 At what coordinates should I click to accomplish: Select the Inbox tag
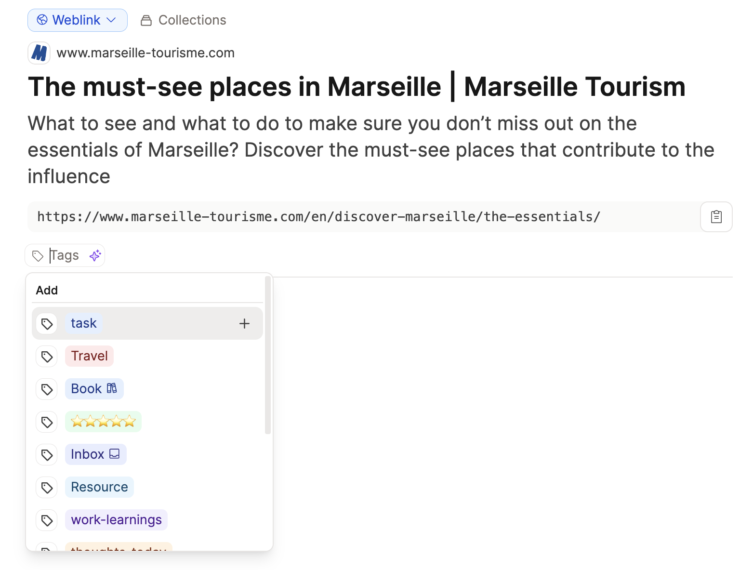95,454
